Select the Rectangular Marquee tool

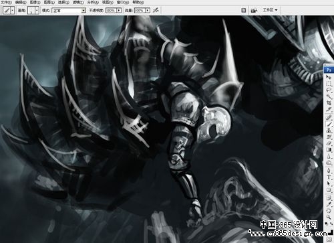click(x=329, y=84)
